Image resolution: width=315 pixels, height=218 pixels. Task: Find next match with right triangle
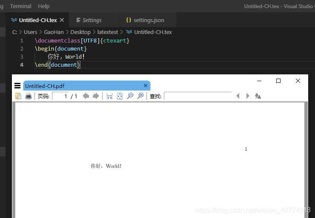[248, 96]
